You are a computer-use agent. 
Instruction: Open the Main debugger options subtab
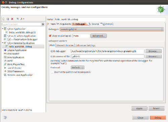coord(52,45)
